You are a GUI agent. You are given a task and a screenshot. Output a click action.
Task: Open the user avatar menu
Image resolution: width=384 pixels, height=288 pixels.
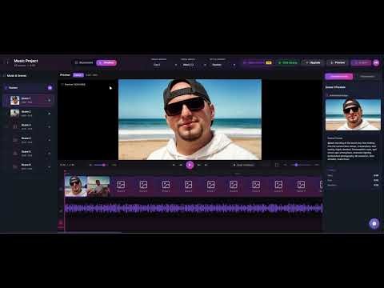376,62
